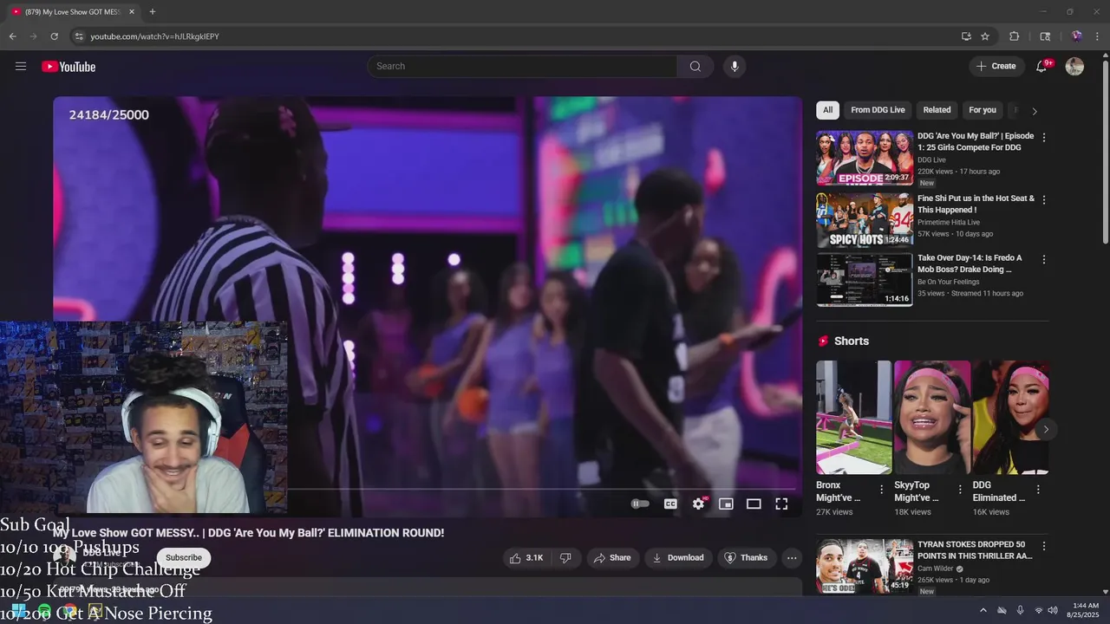The image size is (1110, 624).
Task: Show hidden system tray icons
Action: click(983, 610)
